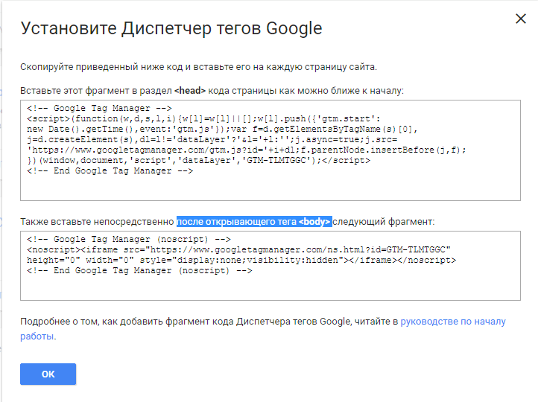Click the 'GTM-TLMTGGC' container ID in the script snippet

tap(276, 160)
